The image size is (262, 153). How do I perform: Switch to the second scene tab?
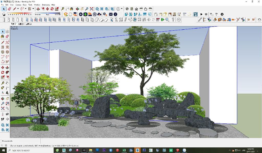(21, 24)
